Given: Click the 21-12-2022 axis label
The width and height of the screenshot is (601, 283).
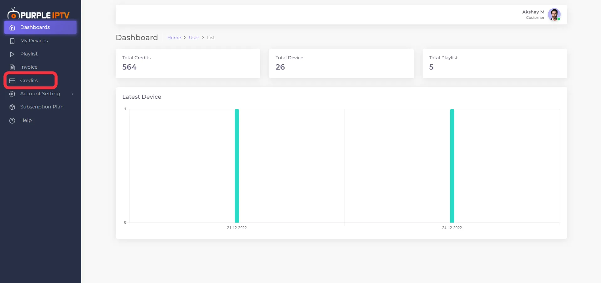Looking at the screenshot, I should coord(237,228).
